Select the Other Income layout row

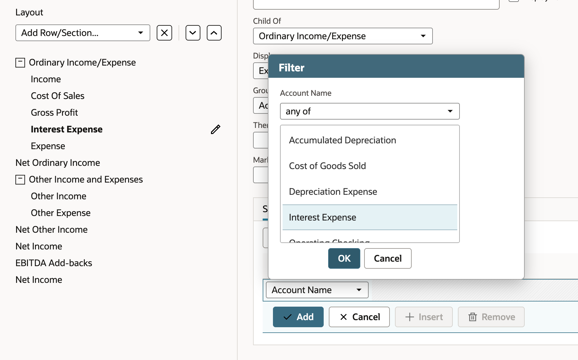(x=58, y=196)
